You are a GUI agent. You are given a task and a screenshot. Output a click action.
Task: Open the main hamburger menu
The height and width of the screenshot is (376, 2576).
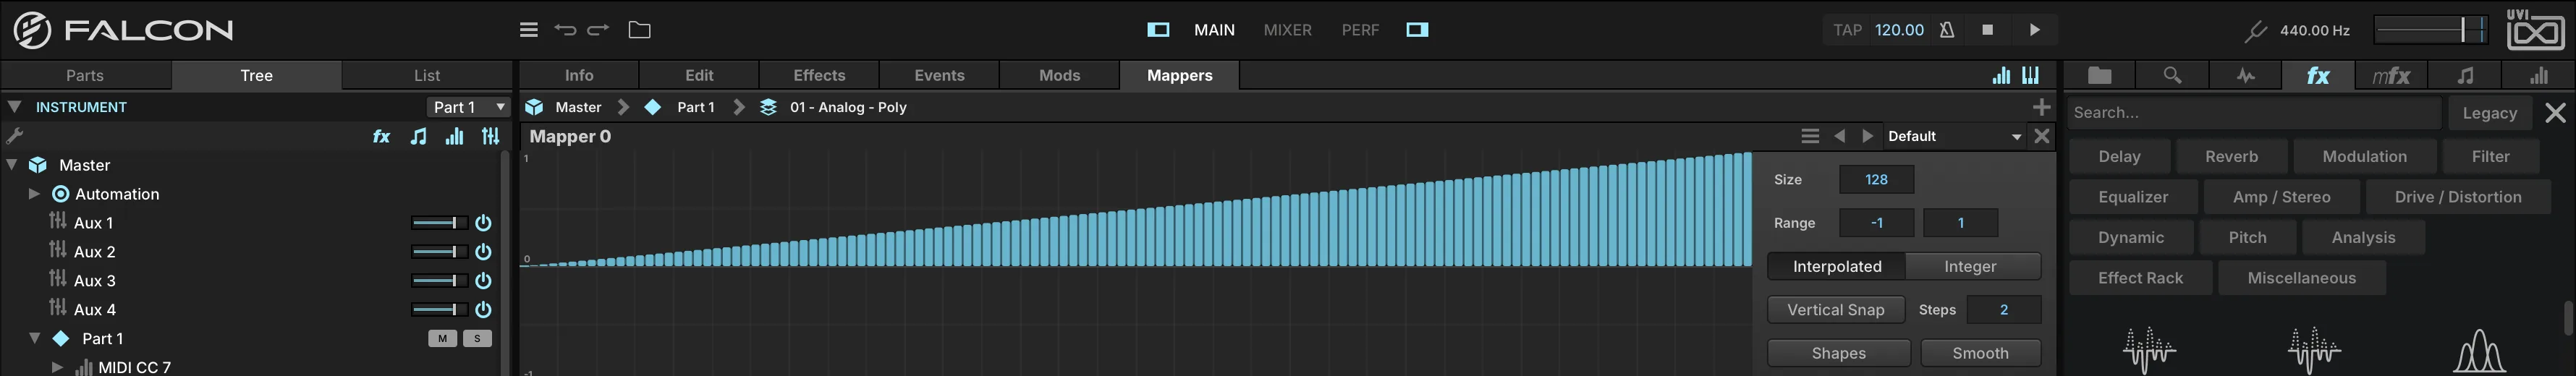(x=529, y=30)
